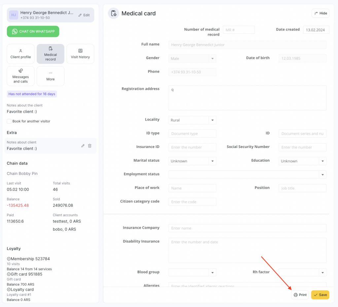Click the Save button
Viewport: 338px width, 307px height.
(x=320, y=295)
